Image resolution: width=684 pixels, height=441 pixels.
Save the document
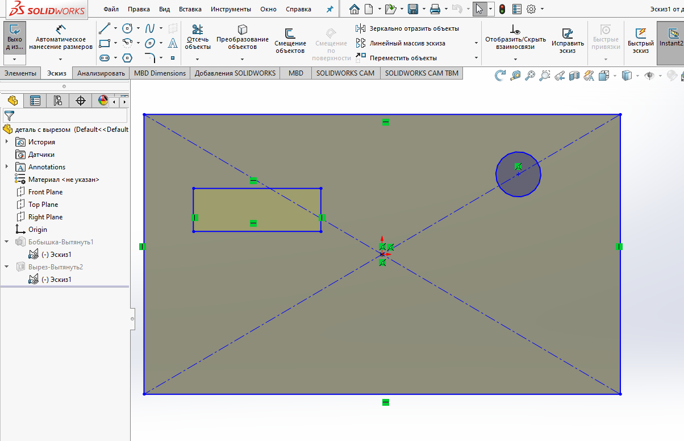pos(413,9)
